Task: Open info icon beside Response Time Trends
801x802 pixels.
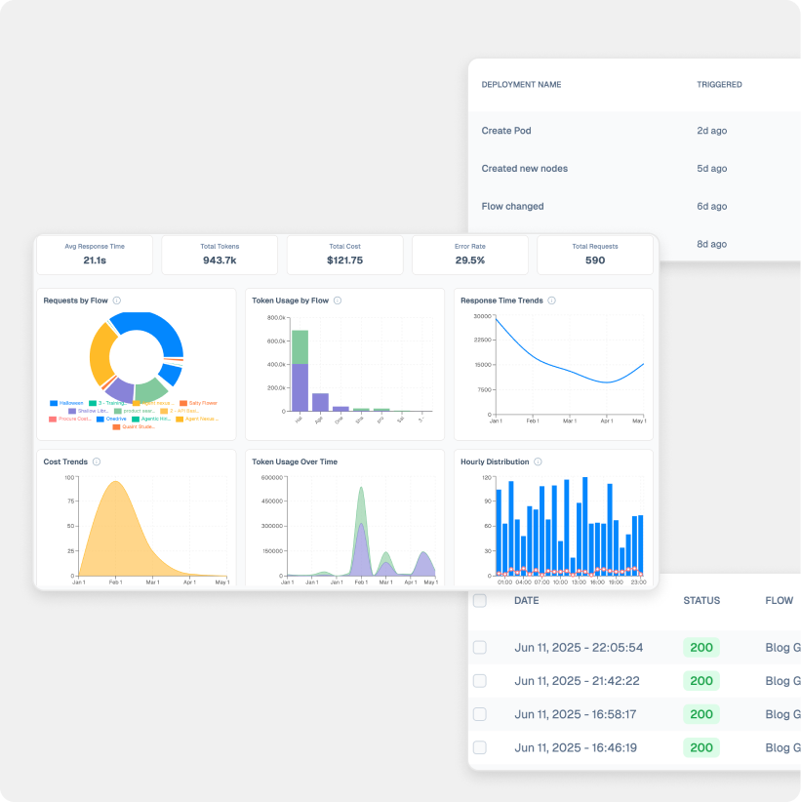Action: coord(551,301)
